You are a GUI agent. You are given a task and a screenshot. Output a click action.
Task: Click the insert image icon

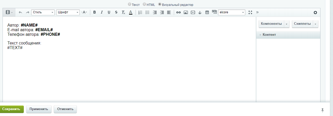pyautogui.click(x=186, y=12)
